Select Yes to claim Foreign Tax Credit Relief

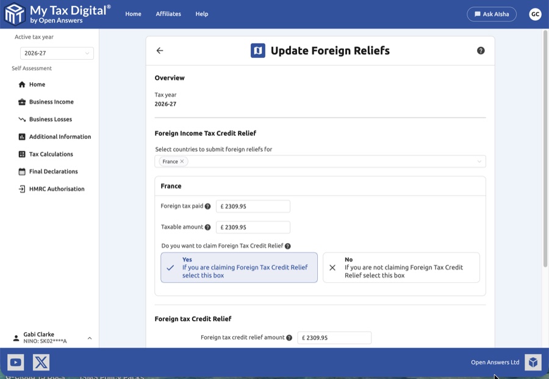pos(239,267)
